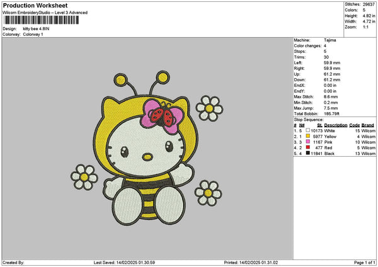Click the 'Description' column header
The width and height of the screenshot is (378, 267).
click(x=336, y=125)
